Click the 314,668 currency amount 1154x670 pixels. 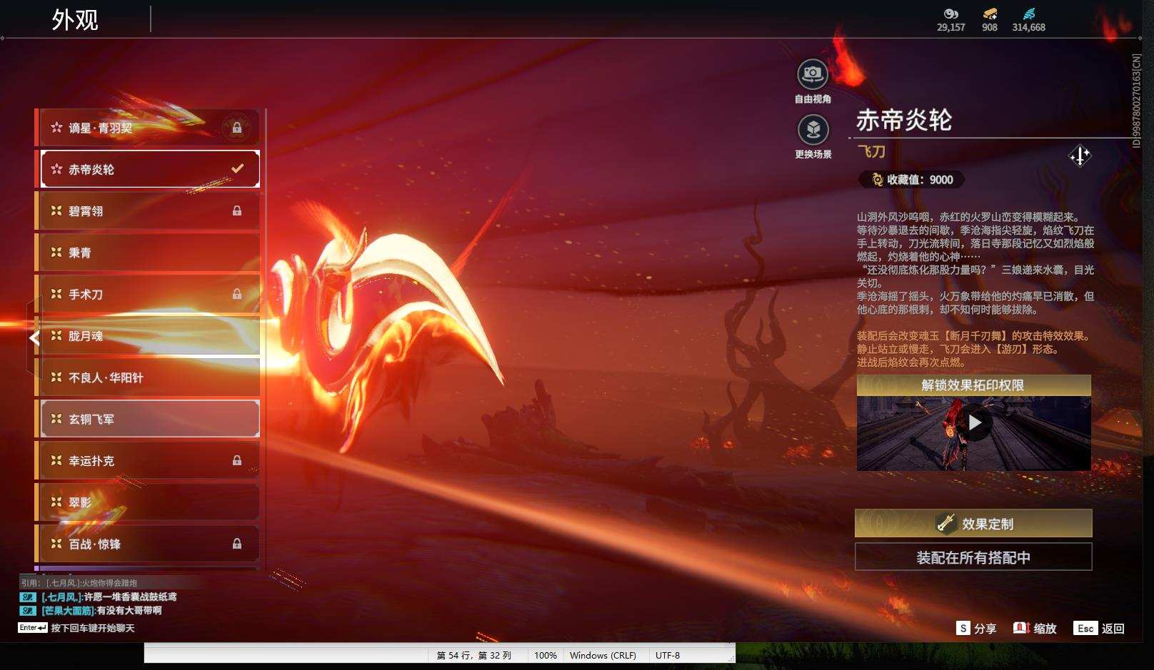(x=1028, y=27)
